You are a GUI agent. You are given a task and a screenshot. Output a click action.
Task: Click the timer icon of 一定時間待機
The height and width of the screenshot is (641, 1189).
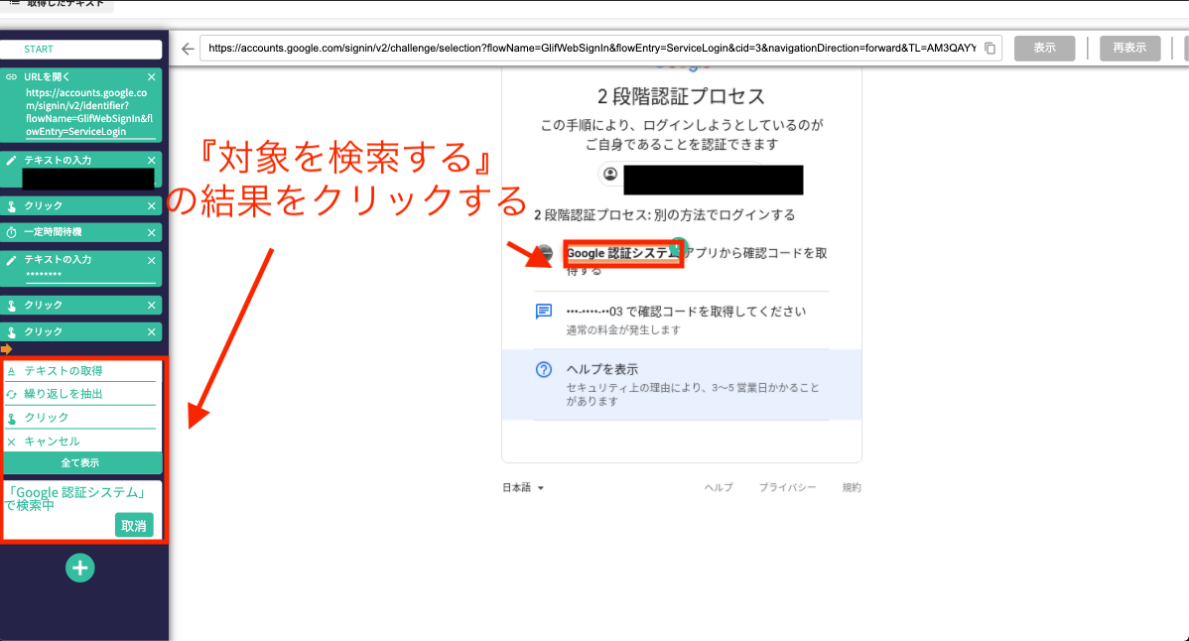click(x=11, y=232)
